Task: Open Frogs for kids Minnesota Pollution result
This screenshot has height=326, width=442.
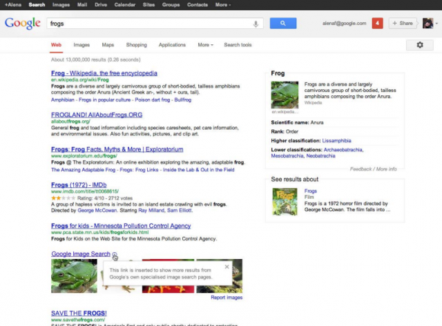Action: (121, 226)
